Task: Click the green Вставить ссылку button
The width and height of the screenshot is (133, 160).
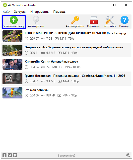Action: point(14,22)
